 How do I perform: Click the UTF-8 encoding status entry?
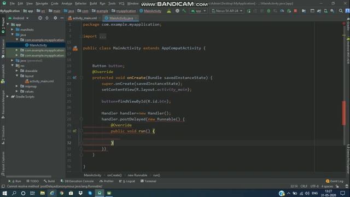pos(314,186)
